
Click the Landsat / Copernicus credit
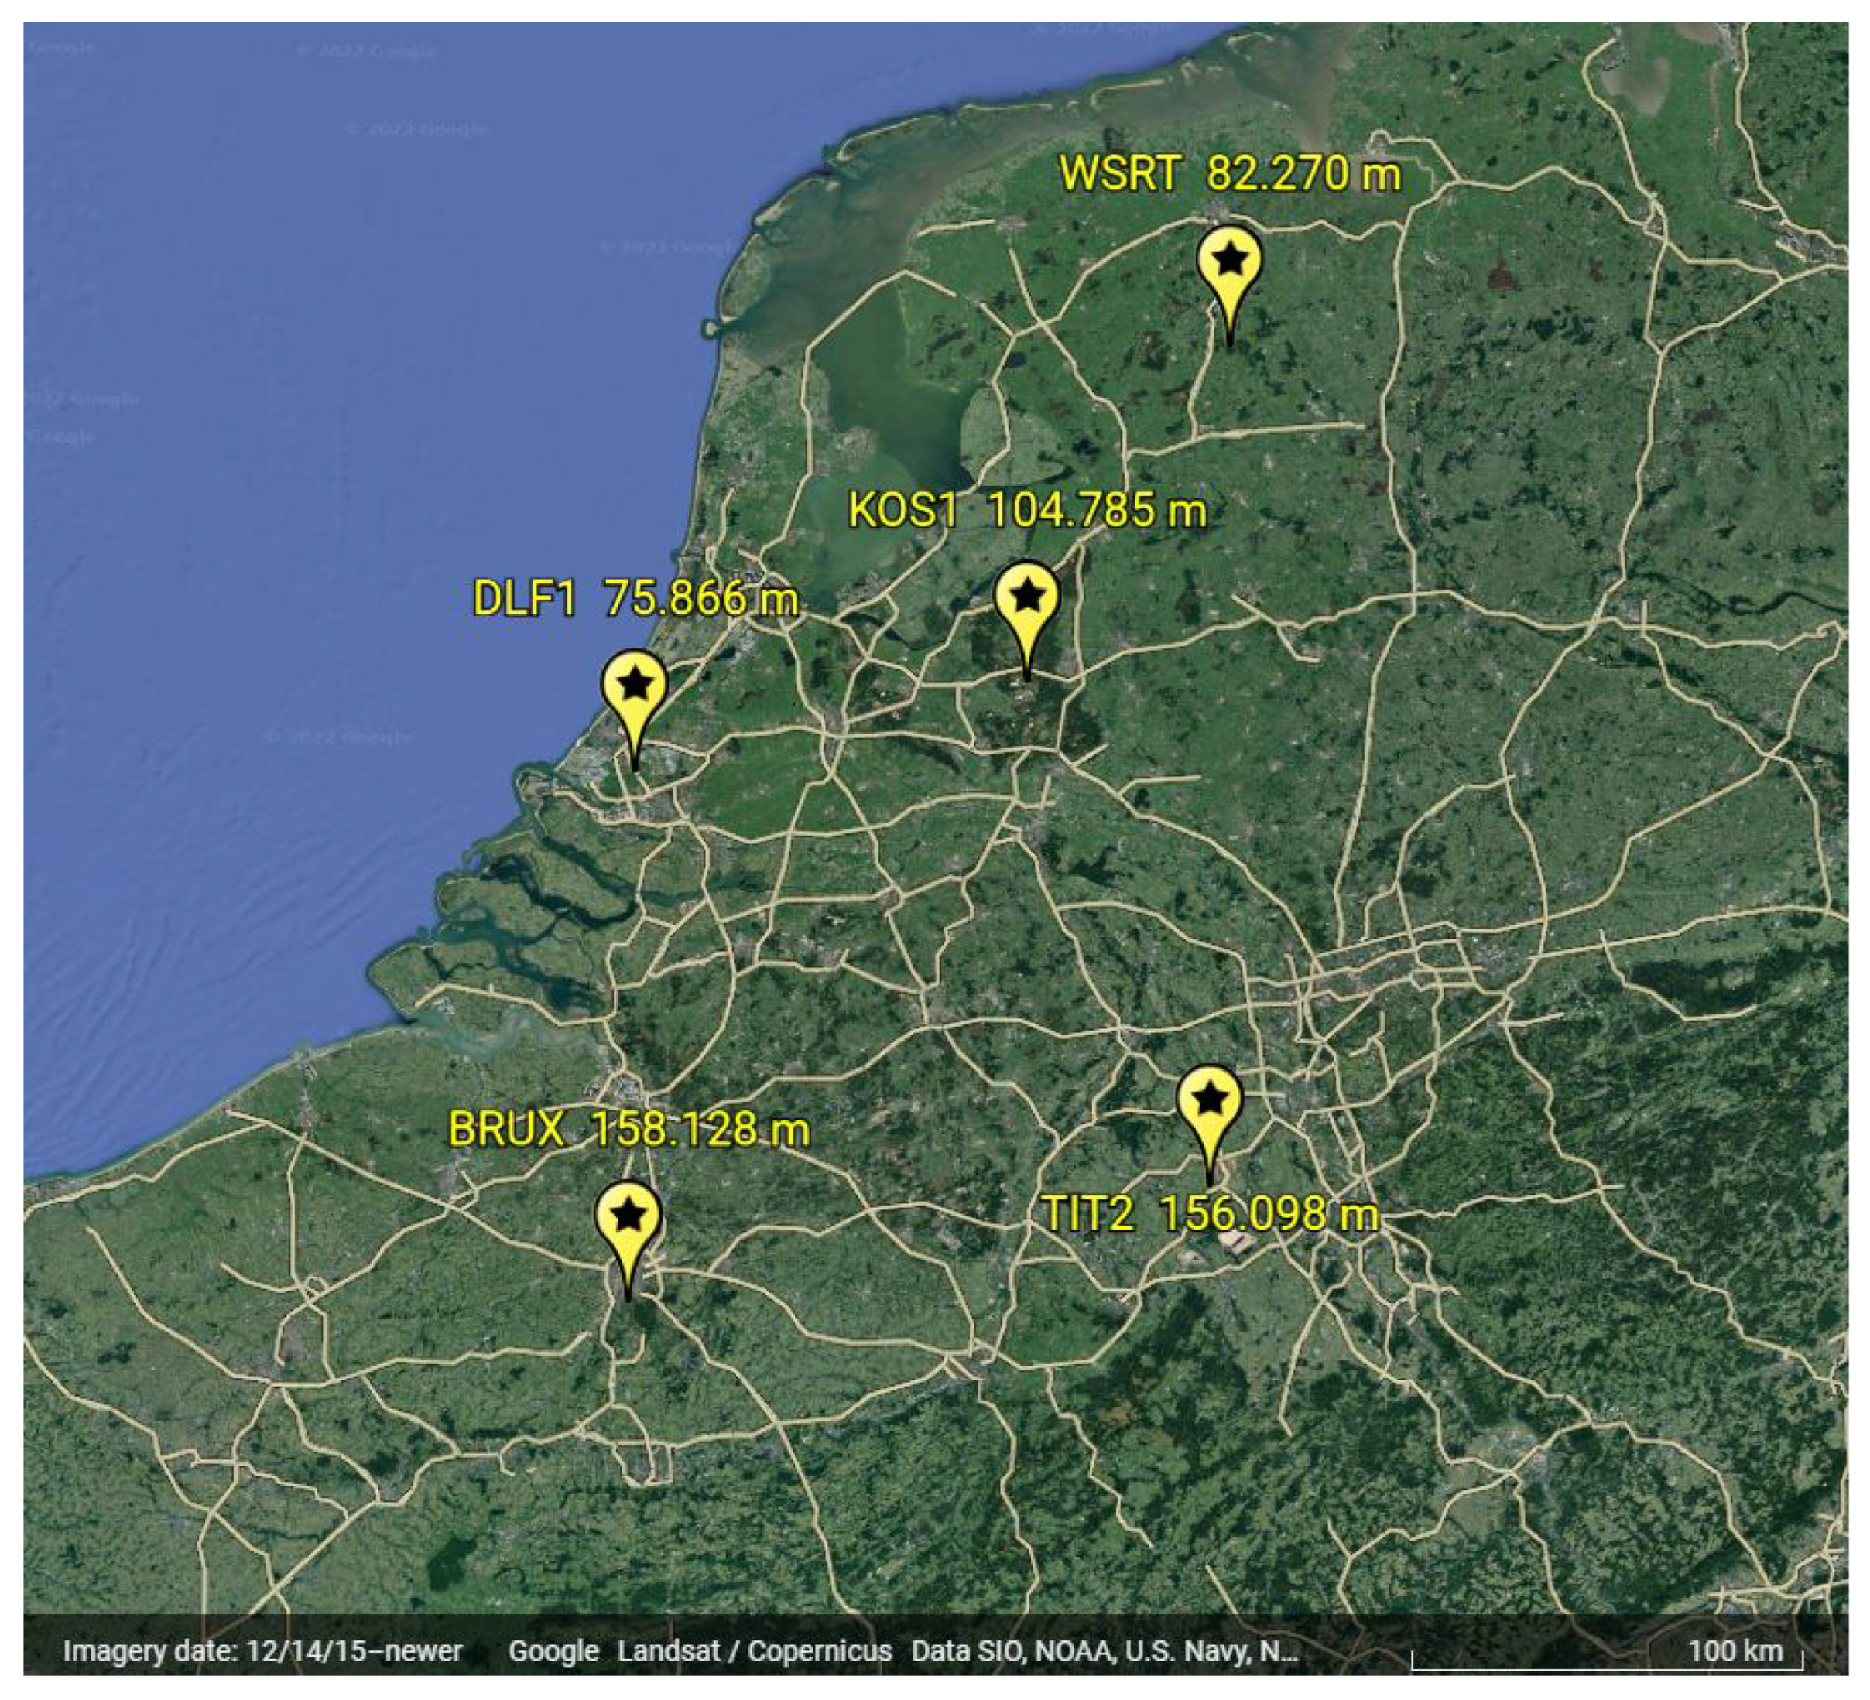coord(754,1650)
